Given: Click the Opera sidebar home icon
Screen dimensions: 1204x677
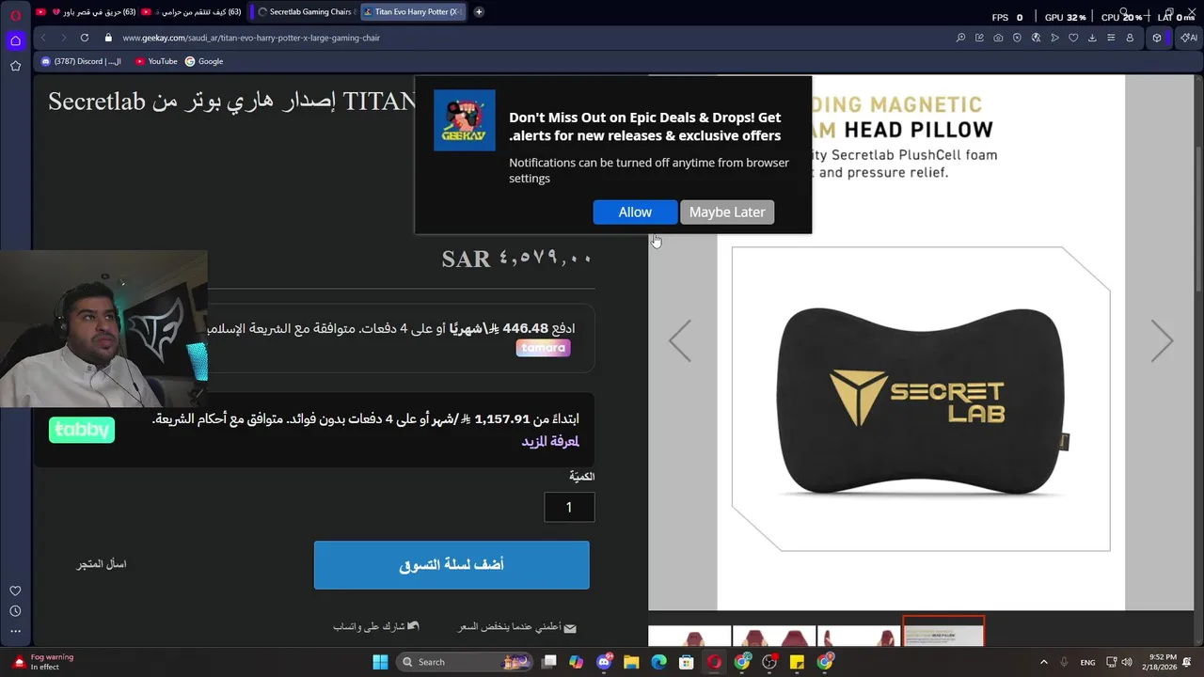Looking at the screenshot, I should (x=15, y=40).
